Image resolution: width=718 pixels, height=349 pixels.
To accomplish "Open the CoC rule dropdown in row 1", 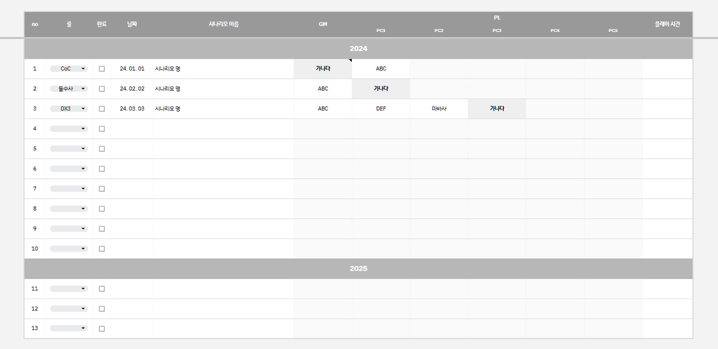I will coord(69,69).
